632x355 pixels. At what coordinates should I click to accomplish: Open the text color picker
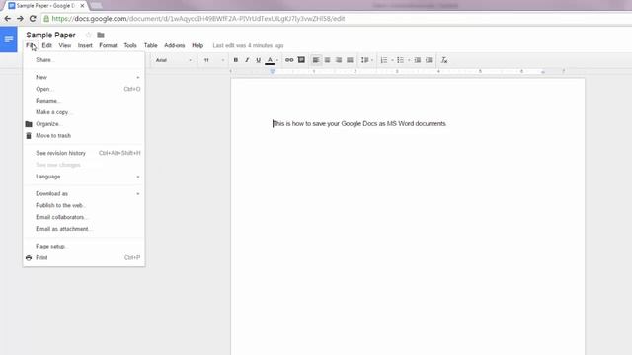tap(270, 60)
